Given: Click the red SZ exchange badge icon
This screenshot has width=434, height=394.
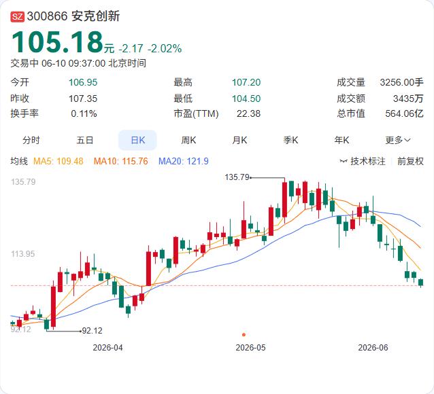Looking at the screenshot, I should coord(18,16).
